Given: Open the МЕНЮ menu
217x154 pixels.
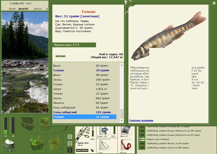Looking at the screenshot, I should click(60, 56).
